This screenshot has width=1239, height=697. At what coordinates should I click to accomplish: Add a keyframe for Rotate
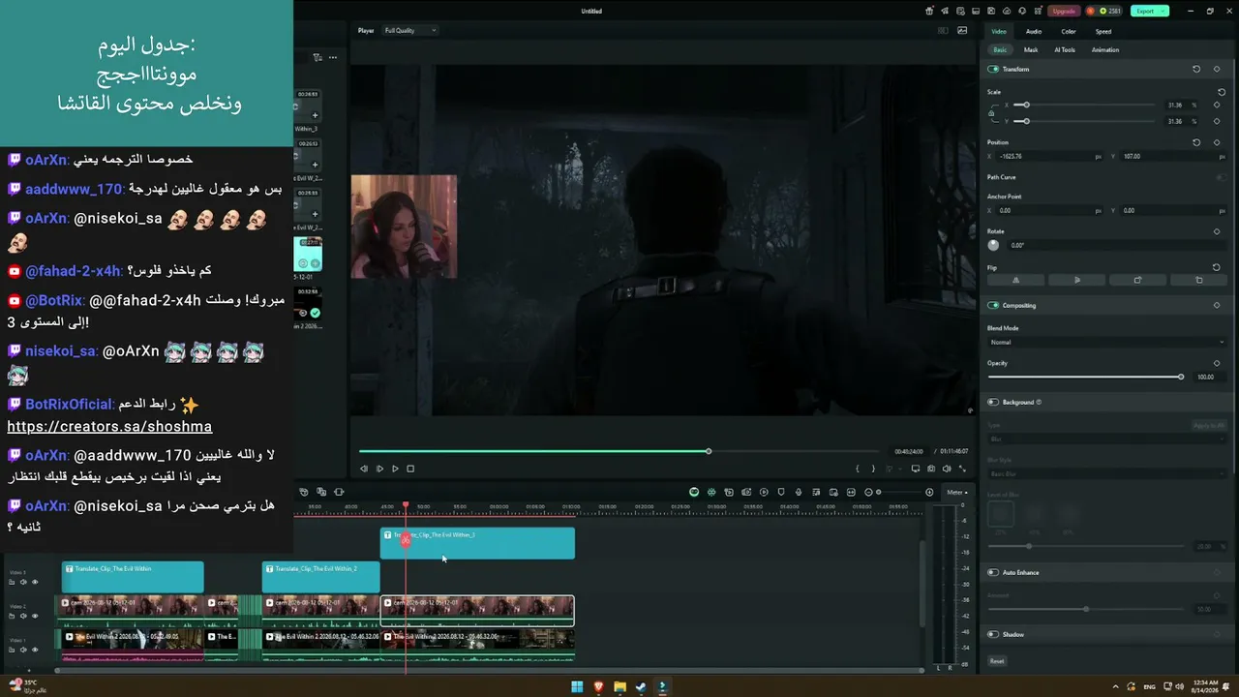1217,231
